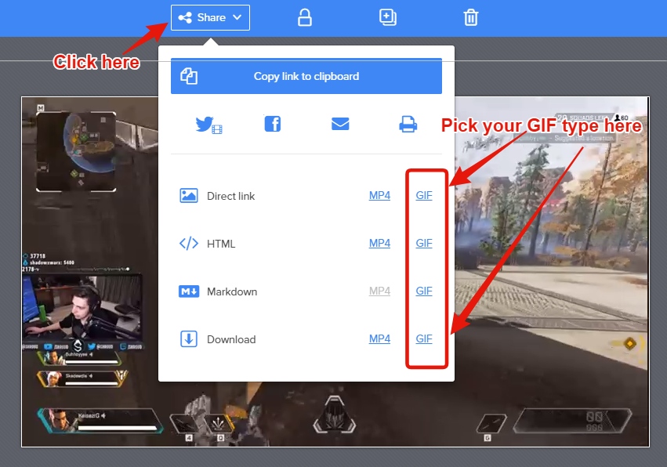Click the Download label
667x467 pixels.
pos(231,339)
